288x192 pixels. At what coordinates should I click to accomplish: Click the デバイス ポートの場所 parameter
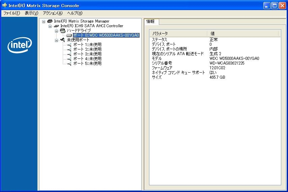169,49
